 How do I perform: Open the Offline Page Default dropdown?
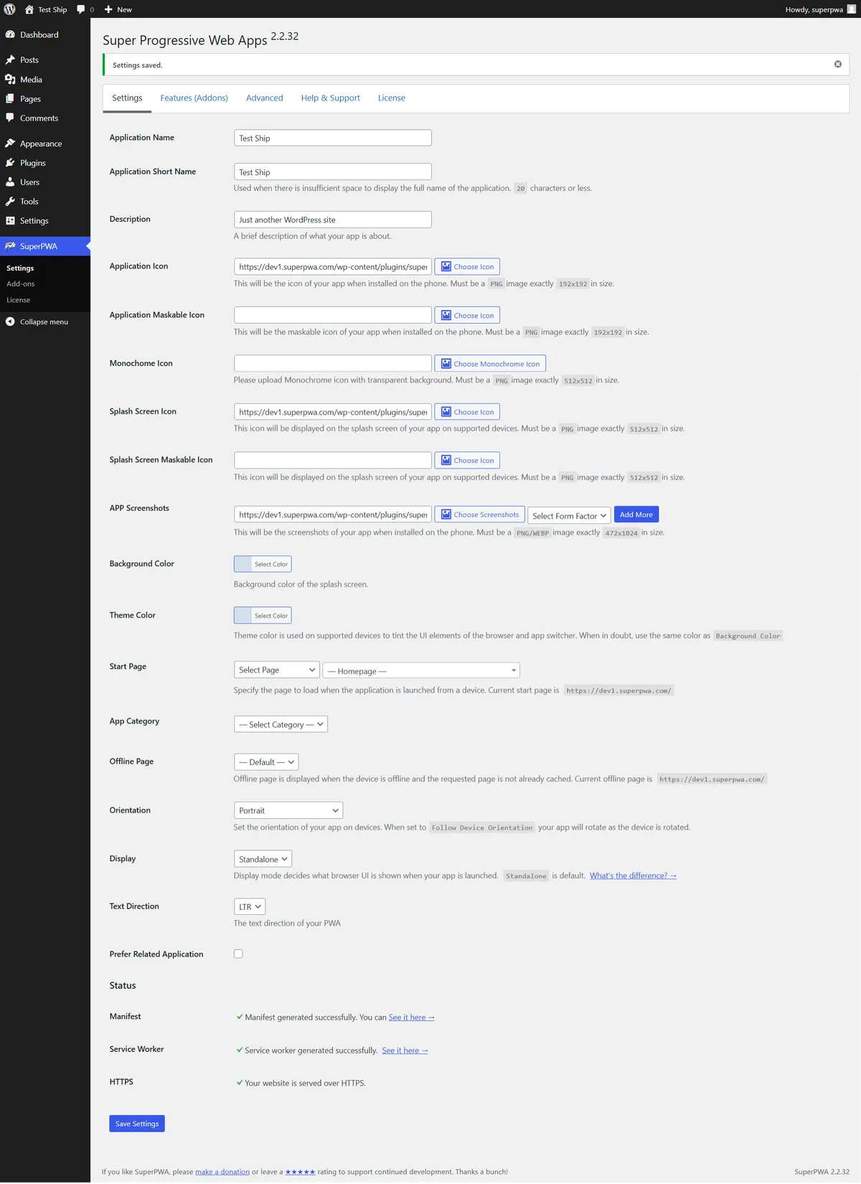pos(266,762)
